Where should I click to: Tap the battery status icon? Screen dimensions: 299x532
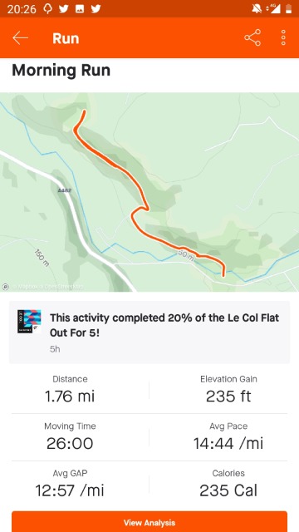(x=288, y=9)
